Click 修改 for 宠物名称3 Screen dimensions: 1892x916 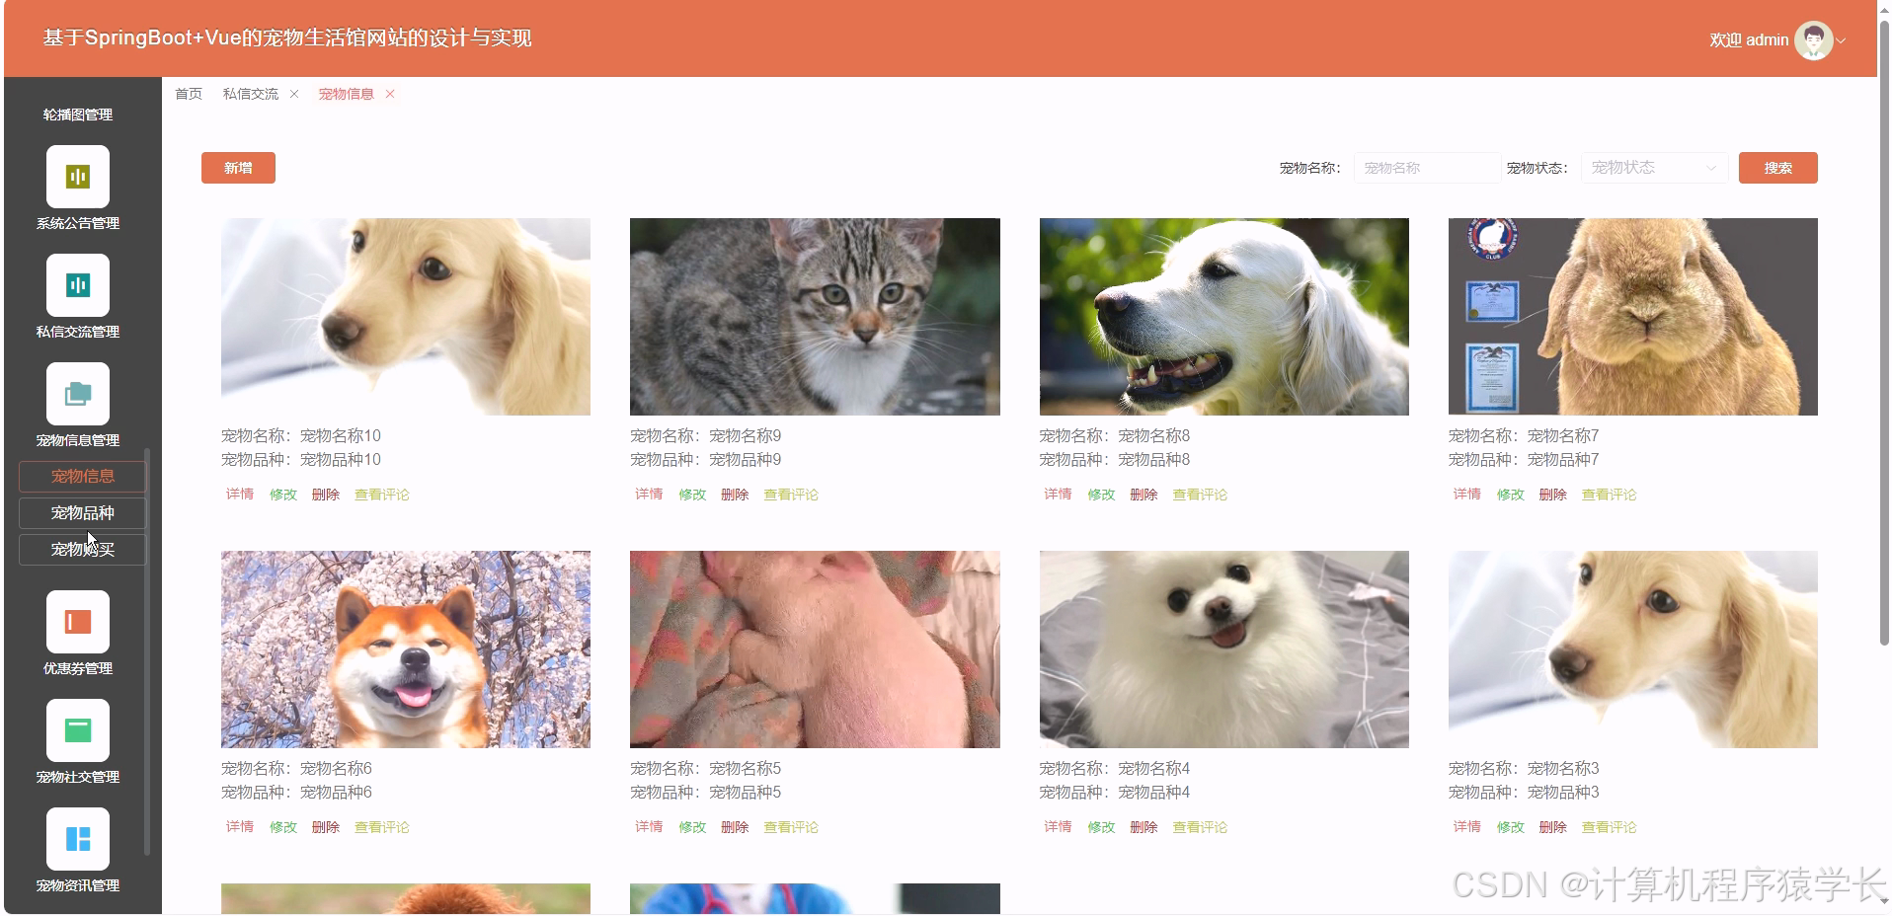point(1510,827)
